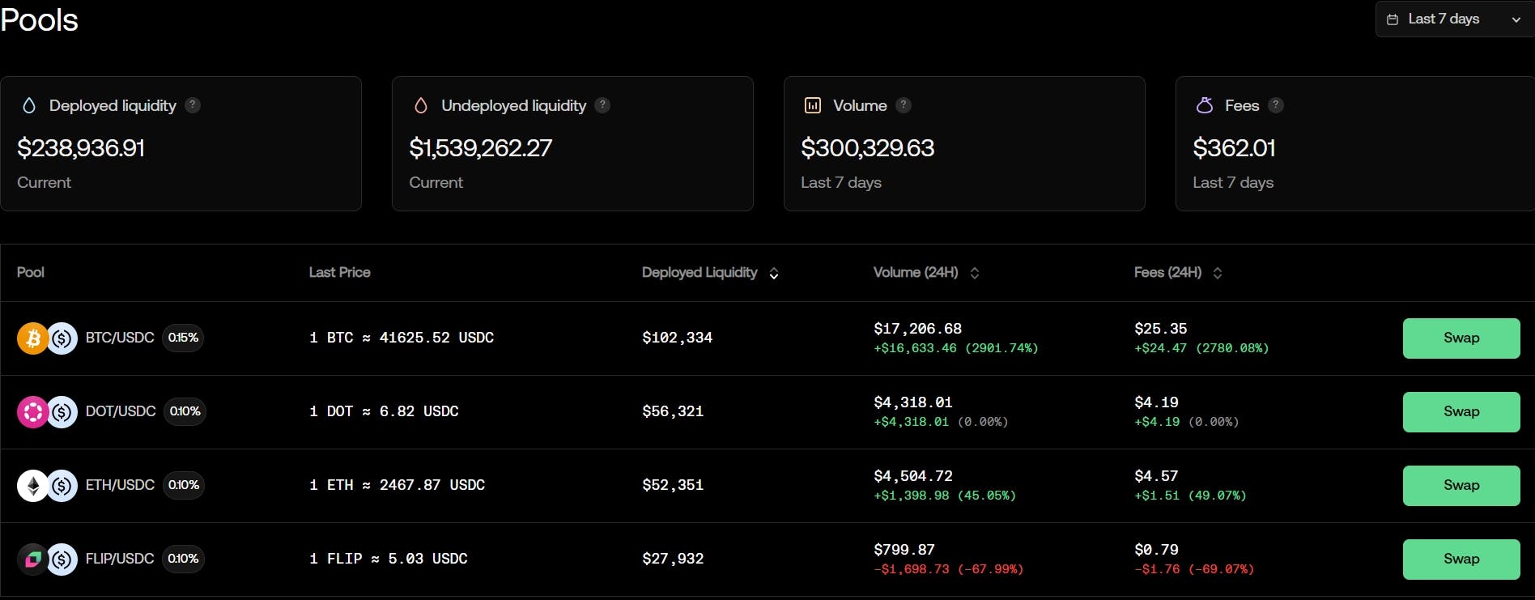Viewport: 1535px width, 600px height.
Task: Click the question mark next to Volume
Action: click(904, 105)
